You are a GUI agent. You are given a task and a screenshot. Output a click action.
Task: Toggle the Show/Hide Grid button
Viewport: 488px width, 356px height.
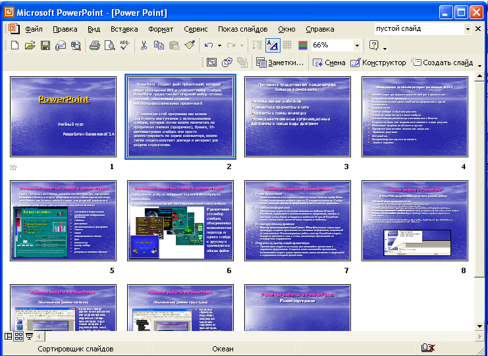pos(287,45)
